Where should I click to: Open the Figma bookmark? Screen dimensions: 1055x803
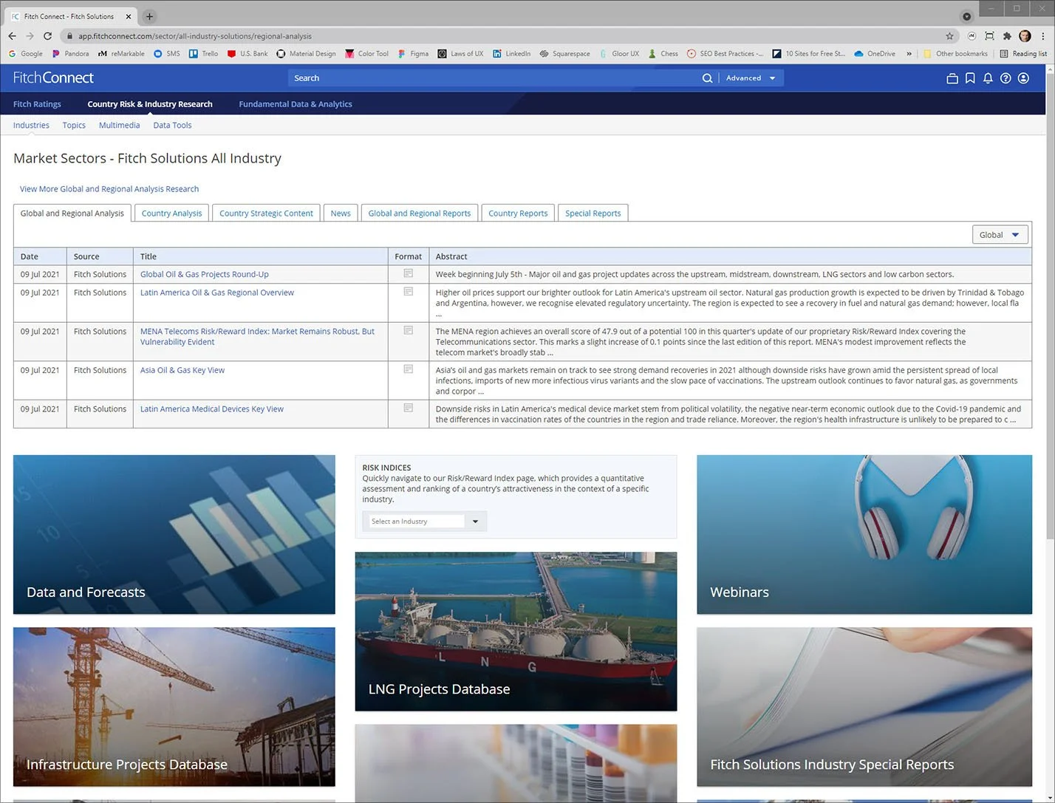pos(413,53)
